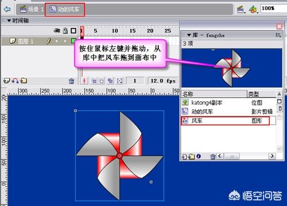Image resolution: width=287 pixels, height=206 pixels.
Task: Click the graphic symbol icon of 风车
Action: pyautogui.click(x=185, y=120)
